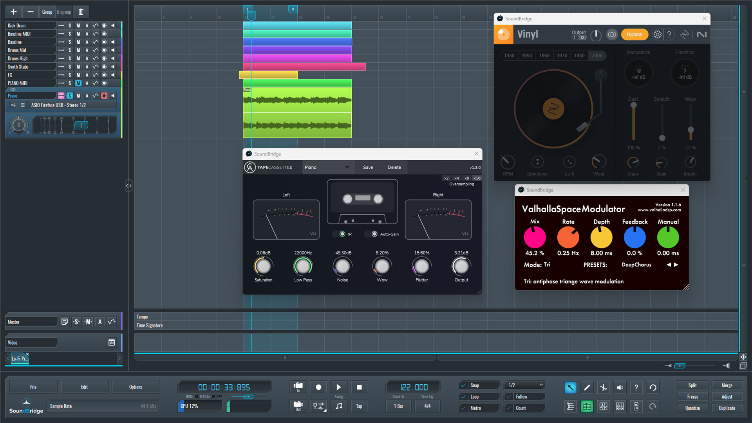Click the Vinyl Lo-fi button icon
This screenshot has height=423, width=752.
click(569, 162)
